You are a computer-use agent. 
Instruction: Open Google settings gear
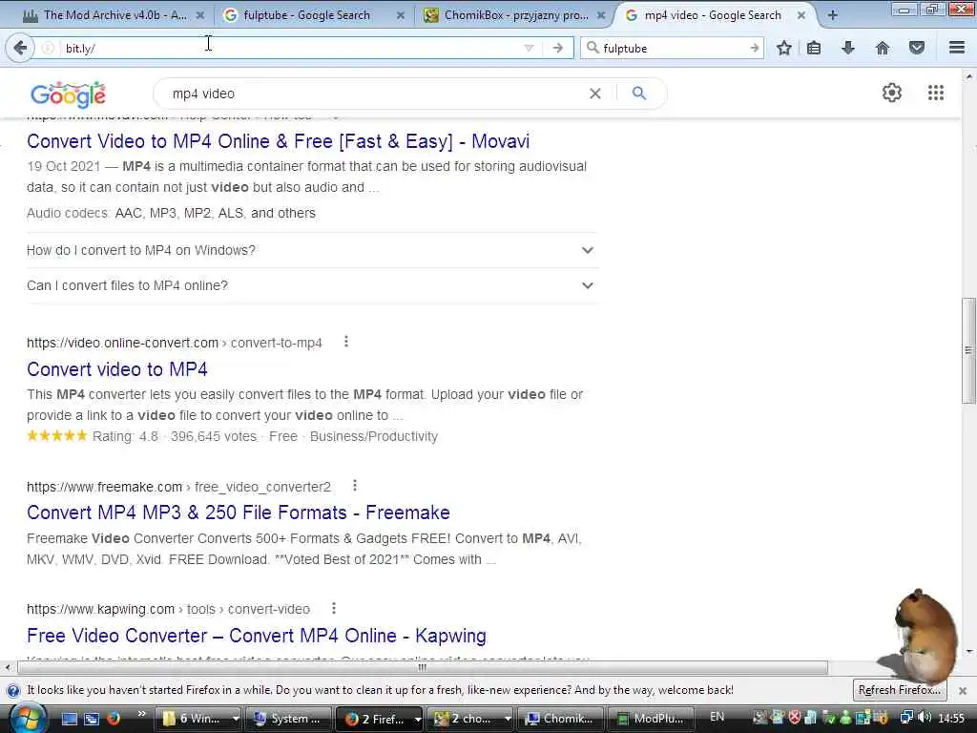[892, 93]
